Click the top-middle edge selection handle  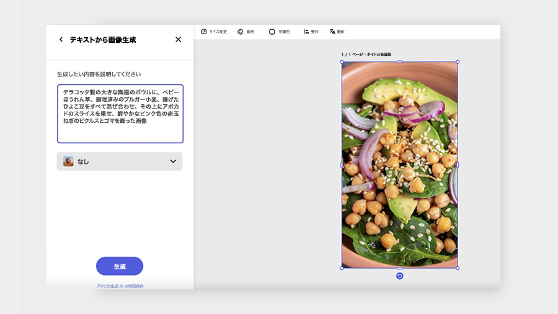400,62
